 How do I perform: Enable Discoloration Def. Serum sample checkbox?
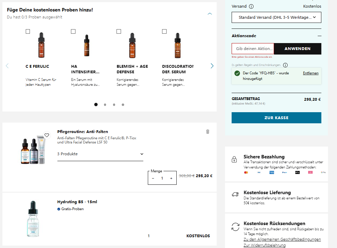tap(164, 32)
